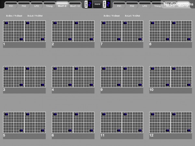Click the 'No Connections' status label

[x=178, y=4]
